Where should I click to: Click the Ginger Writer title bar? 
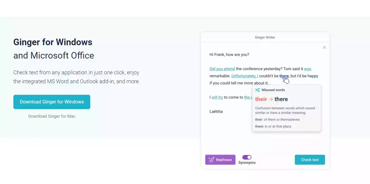[x=265, y=37]
